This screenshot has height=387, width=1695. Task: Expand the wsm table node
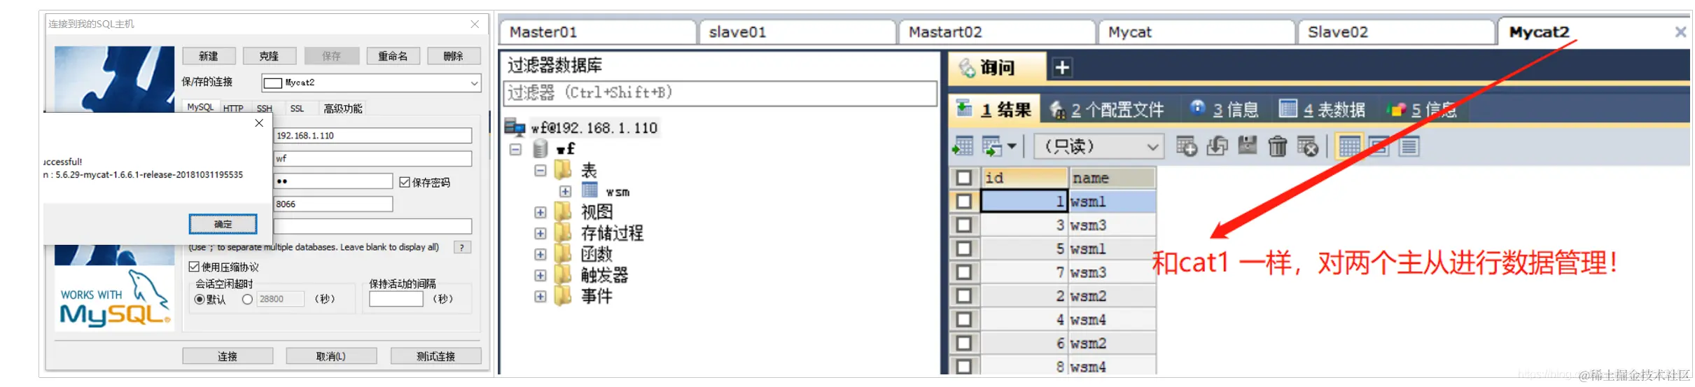(x=565, y=191)
